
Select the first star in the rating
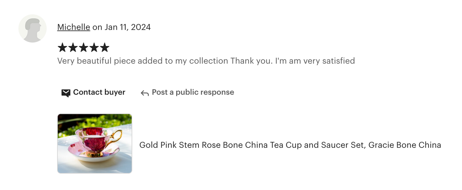click(x=62, y=47)
